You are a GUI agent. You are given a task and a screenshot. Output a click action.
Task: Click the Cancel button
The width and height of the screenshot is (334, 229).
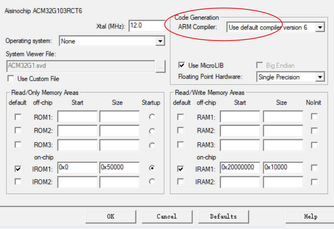(167, 217)
